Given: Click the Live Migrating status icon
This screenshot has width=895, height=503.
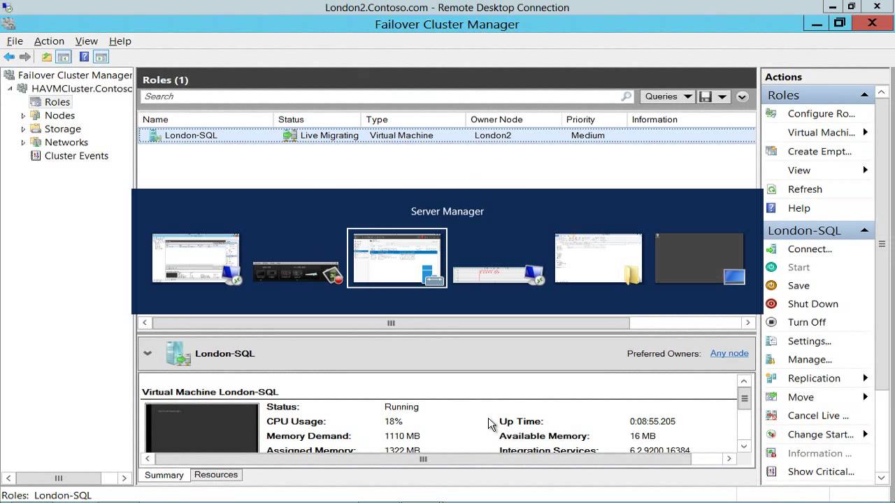Looking at the screenshot, I should (289, 136).
